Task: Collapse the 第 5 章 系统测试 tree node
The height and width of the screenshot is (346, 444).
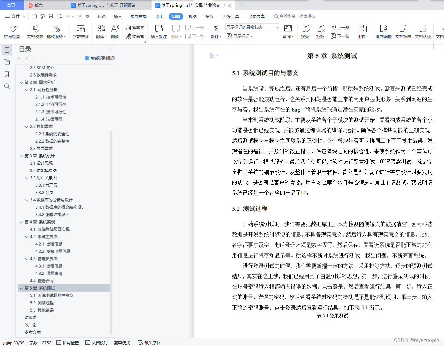Action: click(x=21, y=288)
